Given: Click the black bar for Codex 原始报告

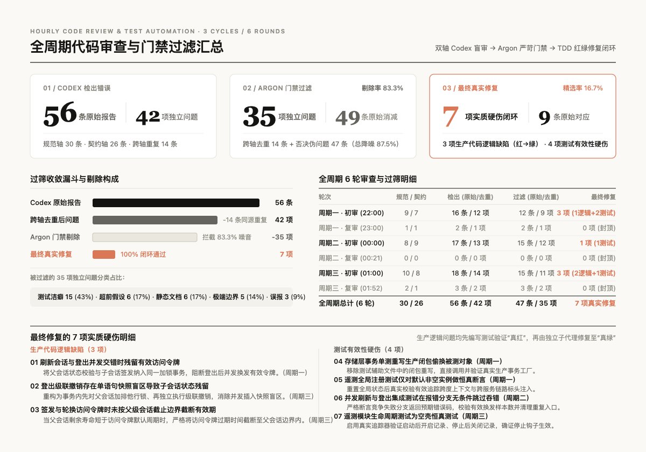Looking at the screenshot, I should point(176,203).
